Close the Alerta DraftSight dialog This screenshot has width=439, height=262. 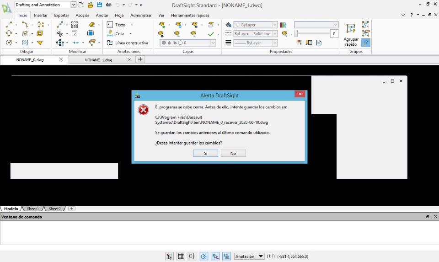coord(300,94)
